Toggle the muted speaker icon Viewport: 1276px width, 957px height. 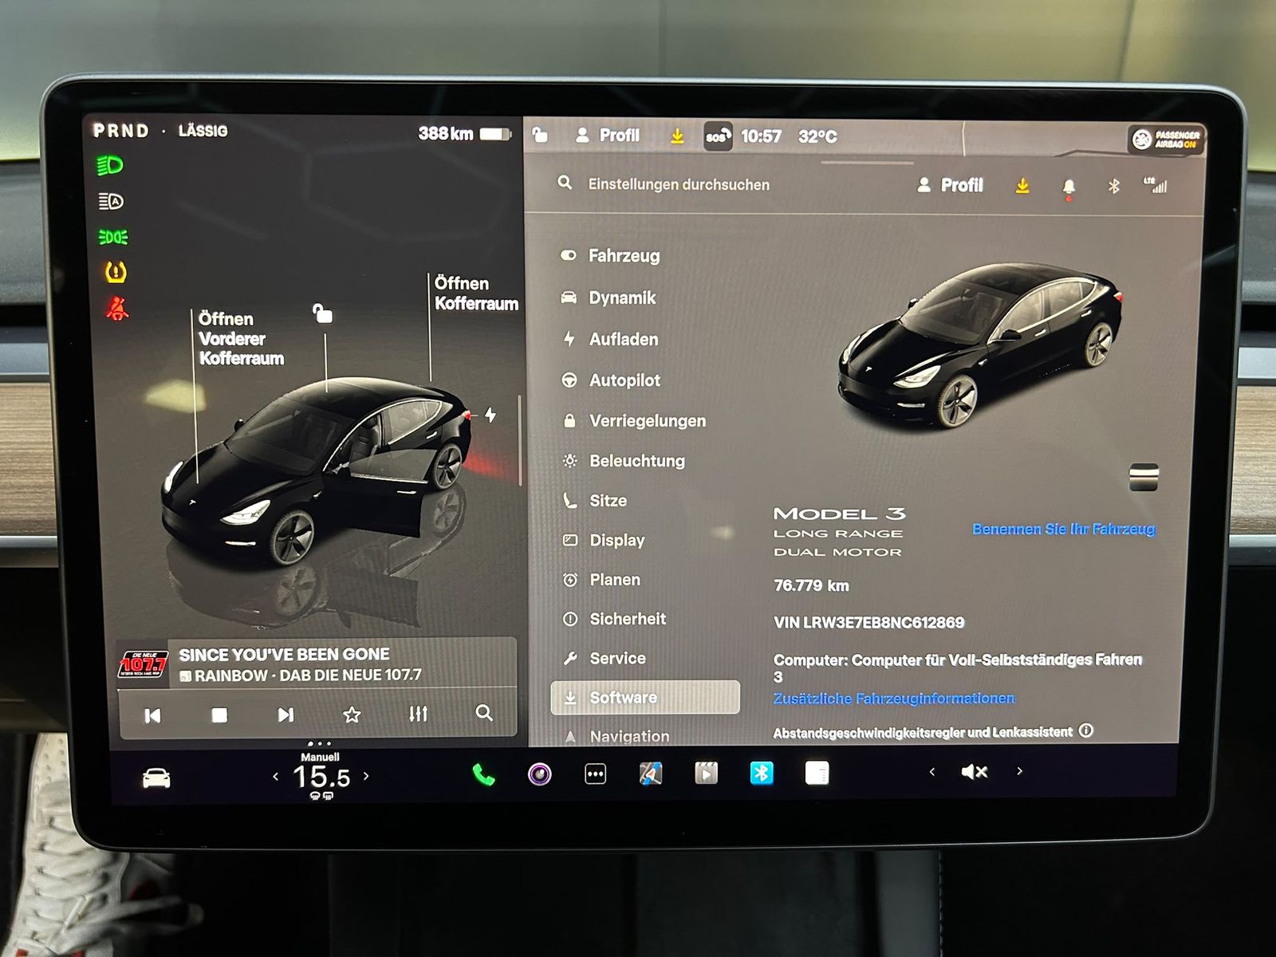click(975, 771)
